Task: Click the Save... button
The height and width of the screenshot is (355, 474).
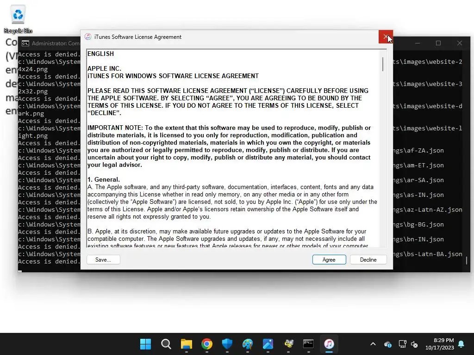Action: (x=103, y=260)
